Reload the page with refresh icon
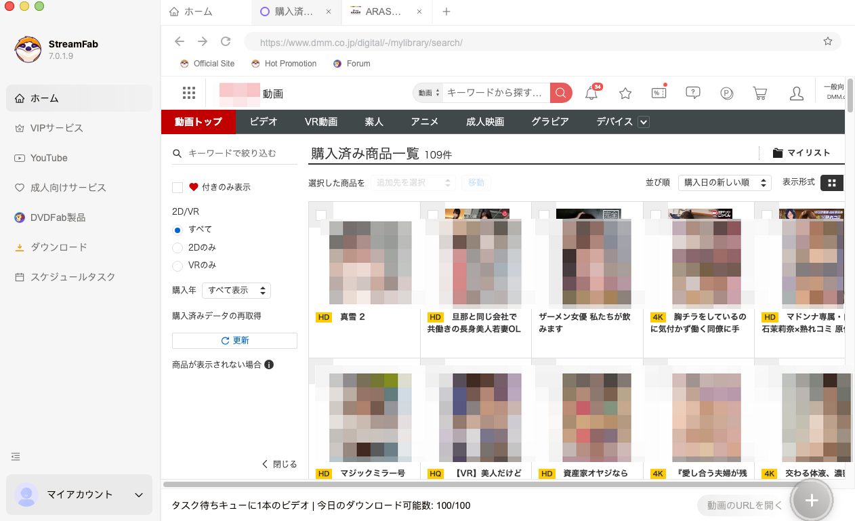 tap(226, 41)
